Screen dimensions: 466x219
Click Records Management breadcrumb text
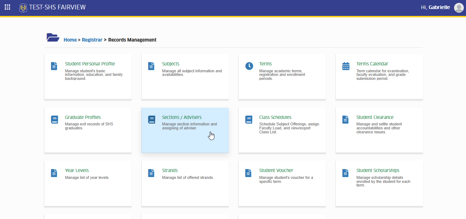[x=132, y=40]
